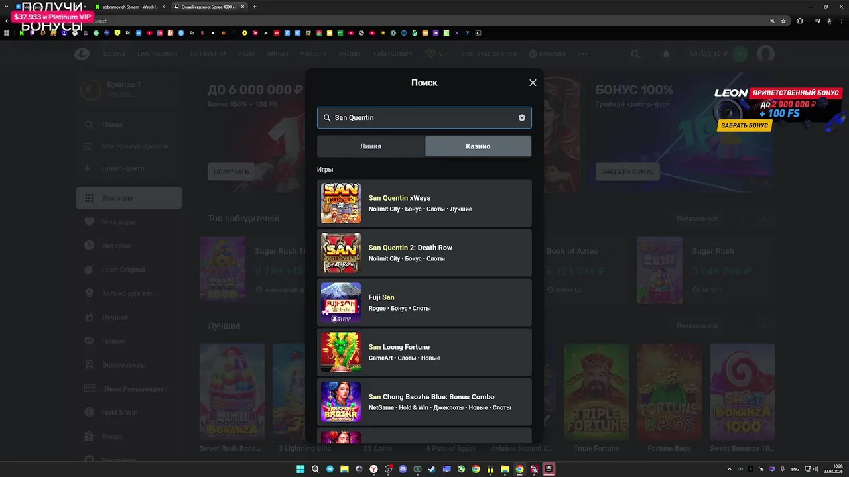
Task: Open Hold & Win in the sidebar
Action: [x=129, y=413]
